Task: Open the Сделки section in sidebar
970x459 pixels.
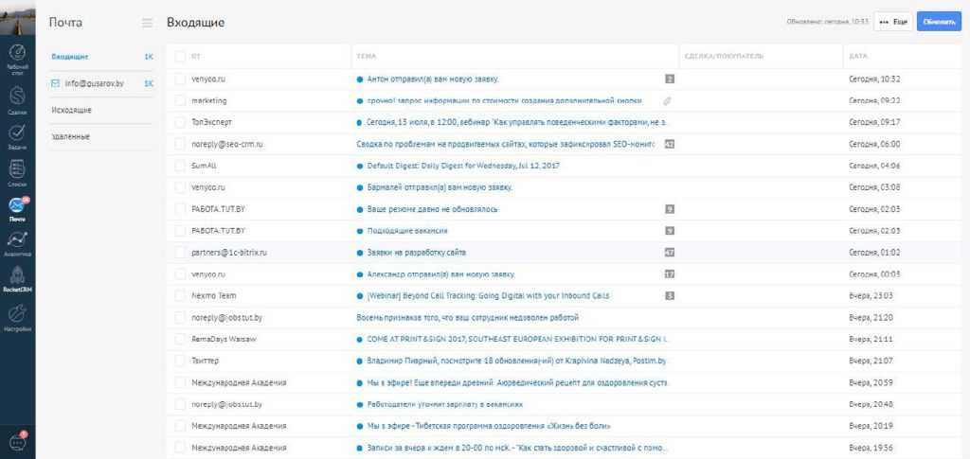Action: 17,98
